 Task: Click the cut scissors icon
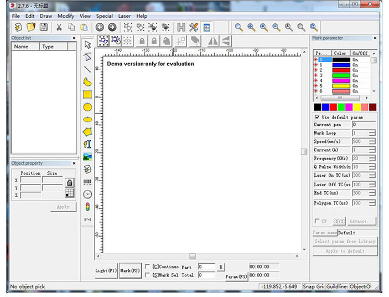pos(59,27)
